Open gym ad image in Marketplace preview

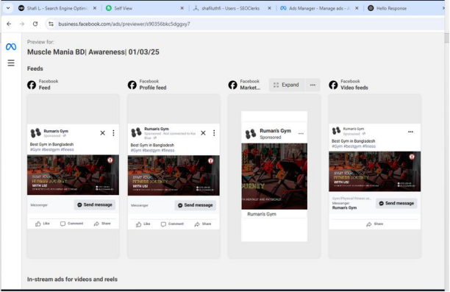(x=274, y=177)
